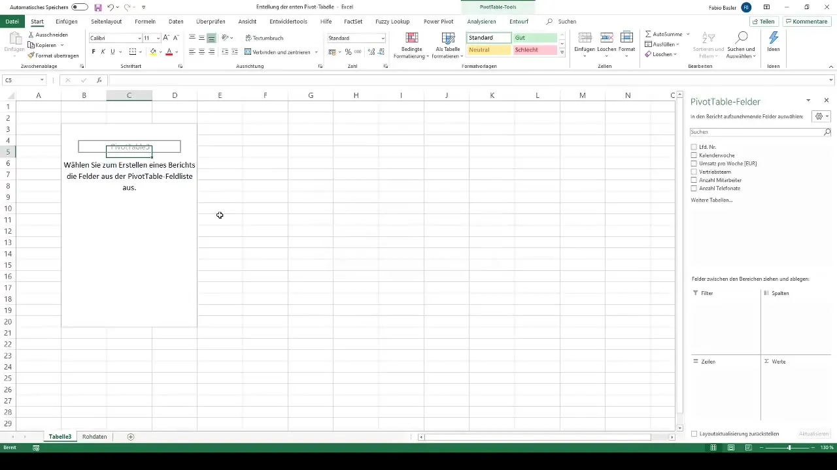The width and height of the screenshot is (837, 470).
Task: Switch to the Formeln tab
Action: tap(145, 22)
